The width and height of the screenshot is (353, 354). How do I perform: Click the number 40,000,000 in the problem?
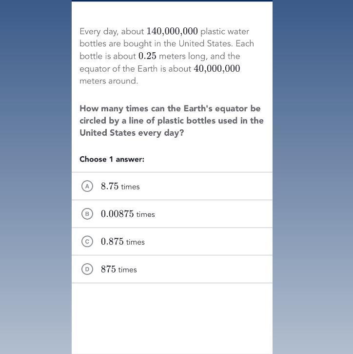pos(217,68)
